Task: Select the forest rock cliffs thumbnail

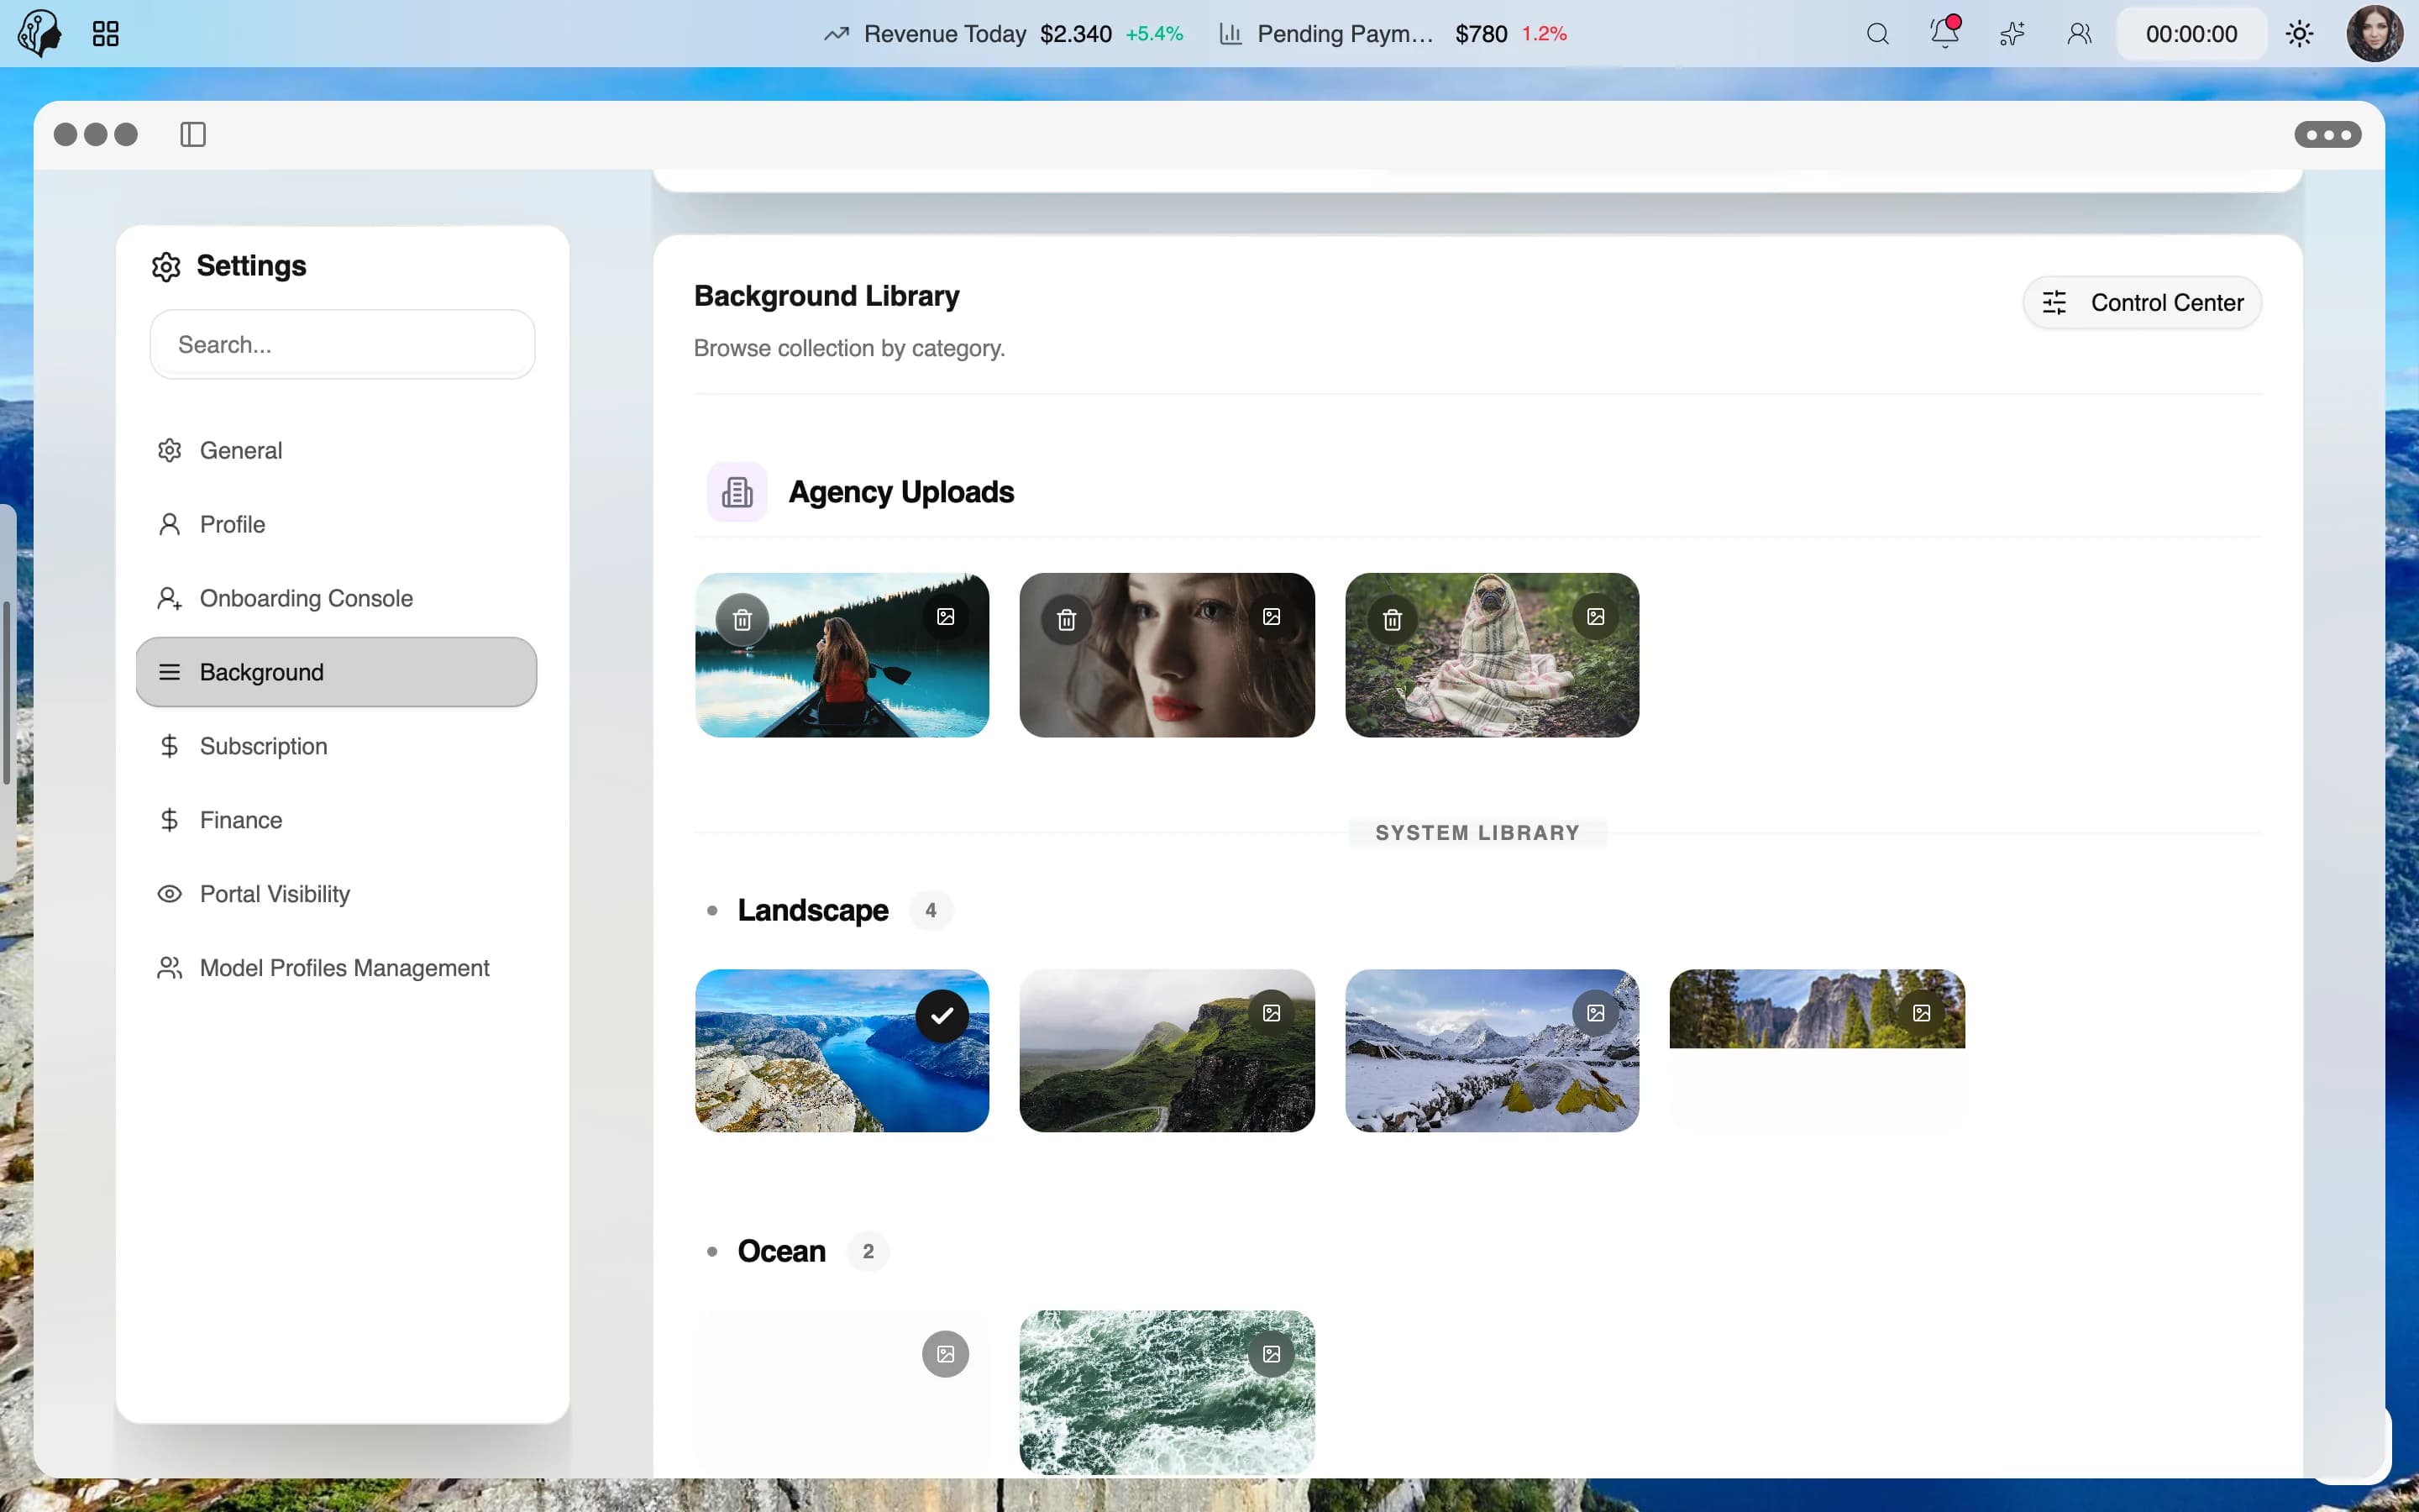Action: [1816, 1050]
